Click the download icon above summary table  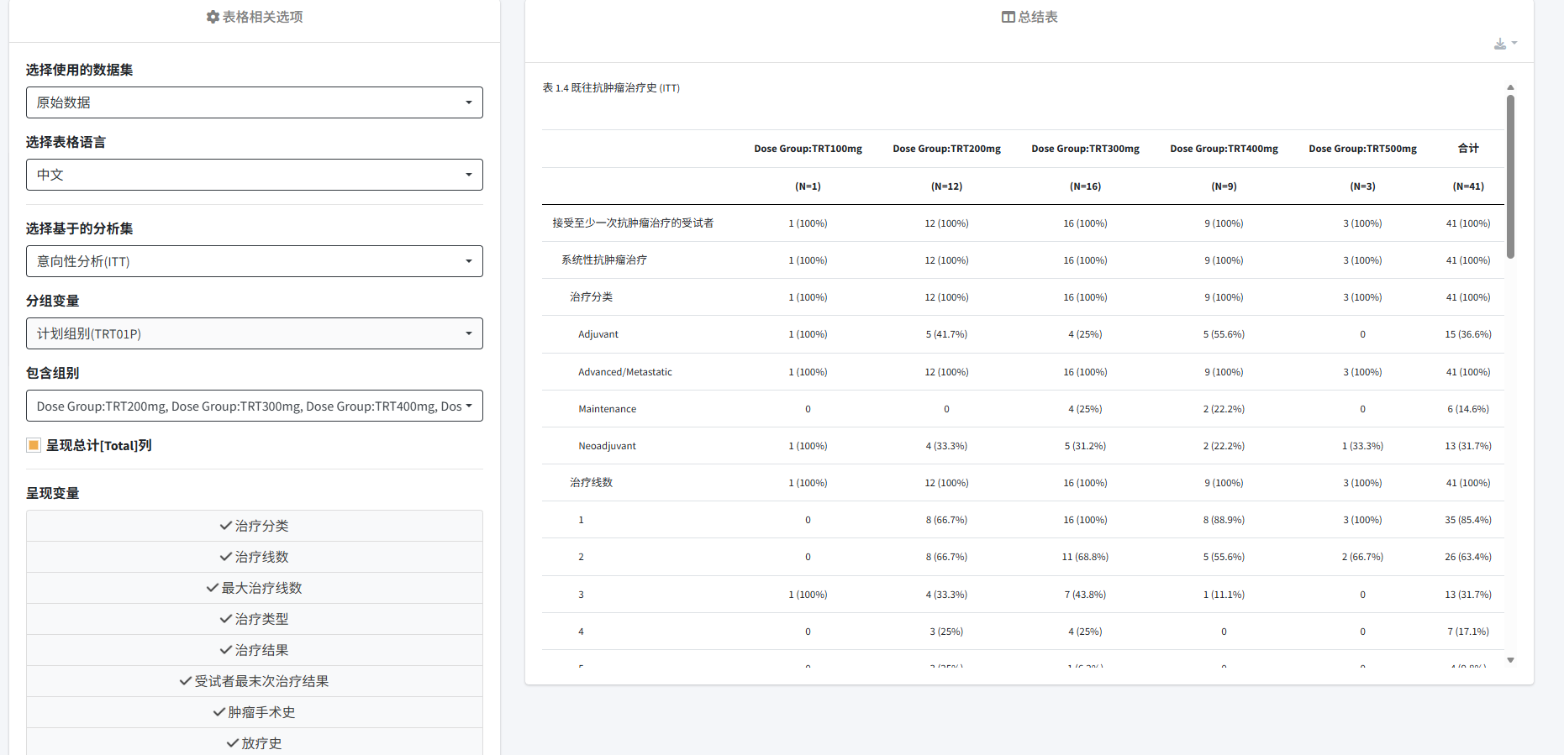1500,44
